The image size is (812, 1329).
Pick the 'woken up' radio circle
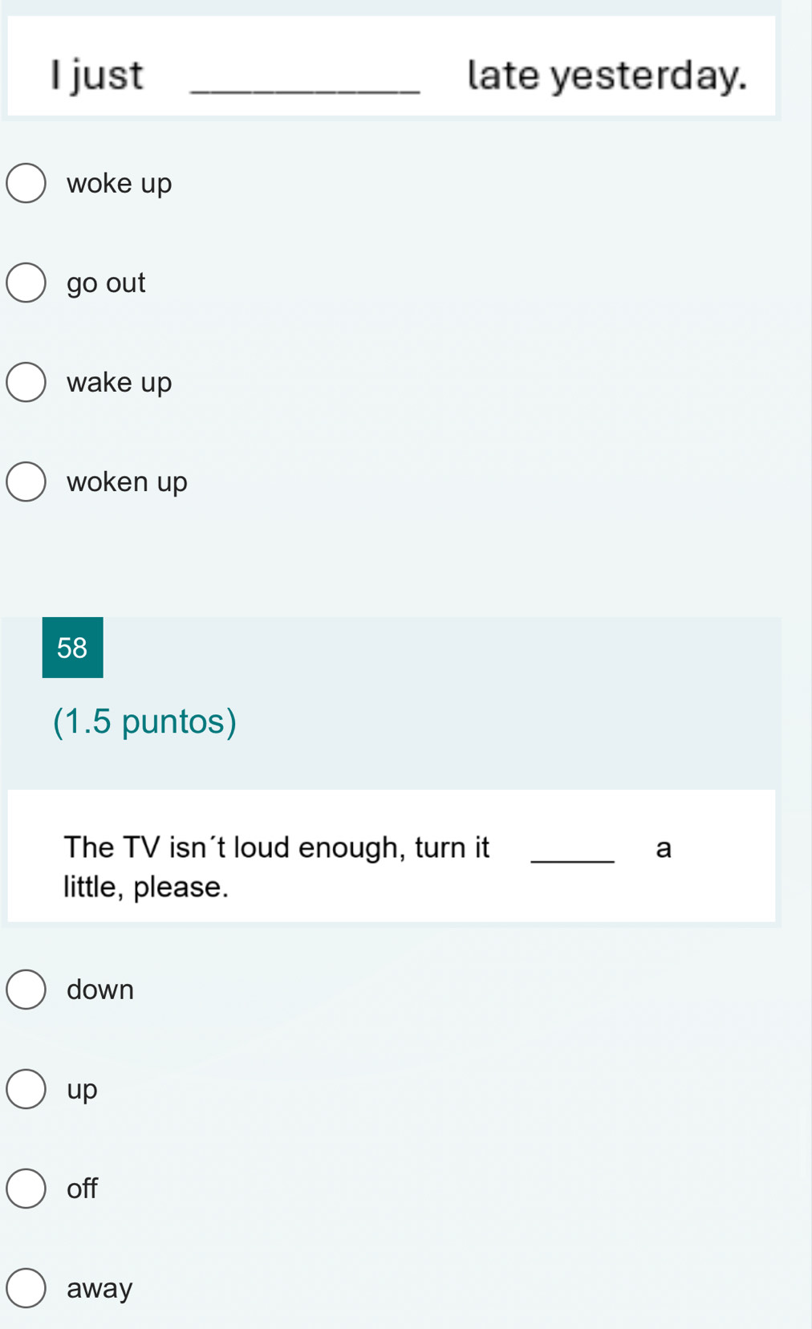(x=26, y=482)
